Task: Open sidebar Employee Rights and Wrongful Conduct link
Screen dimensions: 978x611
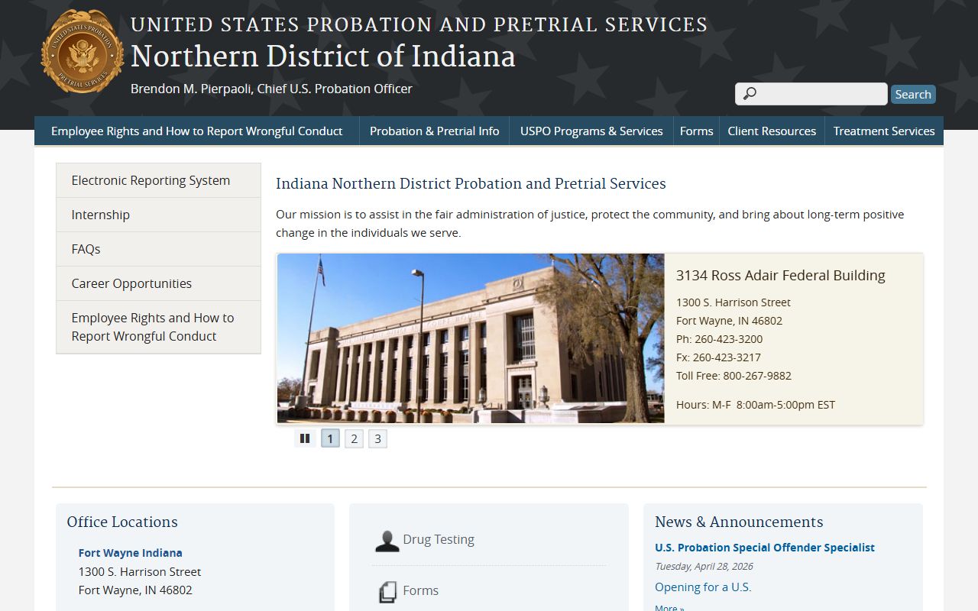Action: pyautogui.click(x=158, y=327)
